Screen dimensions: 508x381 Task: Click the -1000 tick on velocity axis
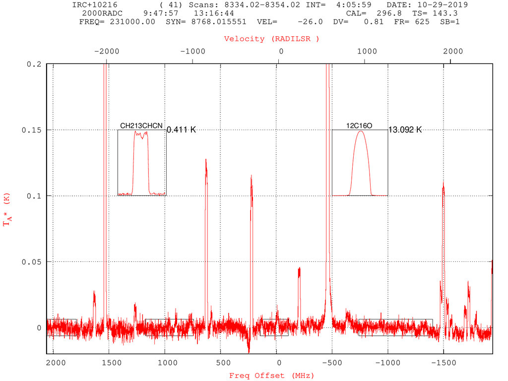[193, 51]
